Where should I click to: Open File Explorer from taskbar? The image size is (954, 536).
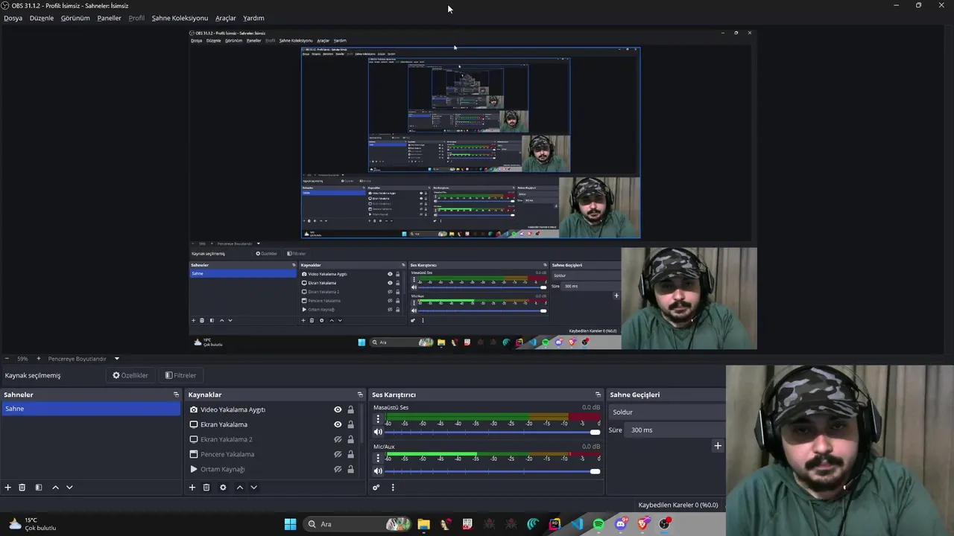[423, 524]
